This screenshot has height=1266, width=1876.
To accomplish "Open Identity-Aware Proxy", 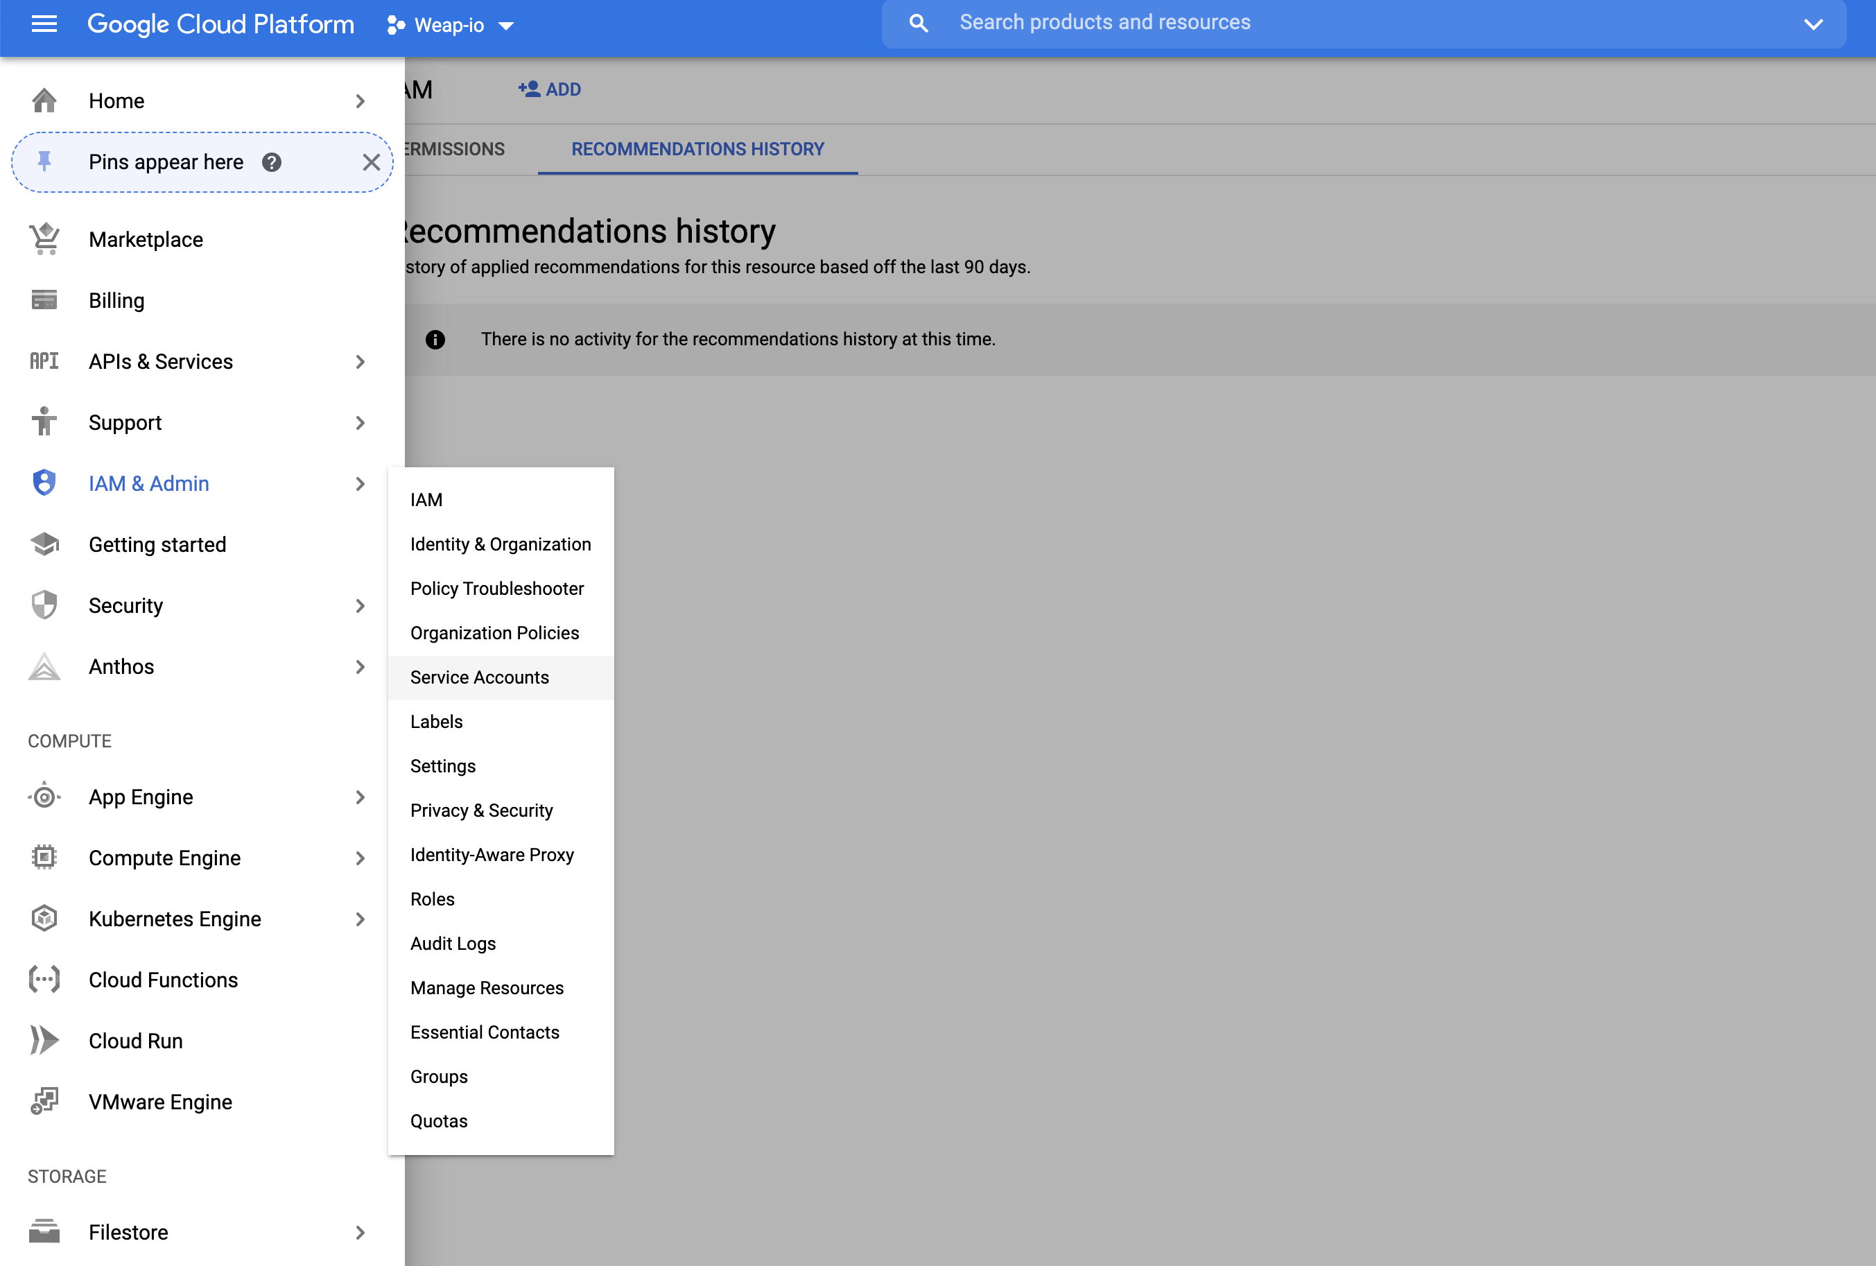I will tap(501, 855).
